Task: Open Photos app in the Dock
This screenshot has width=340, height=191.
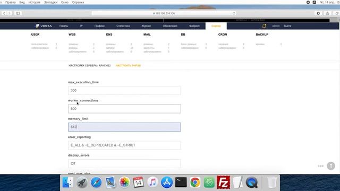Action: point(124,183)
